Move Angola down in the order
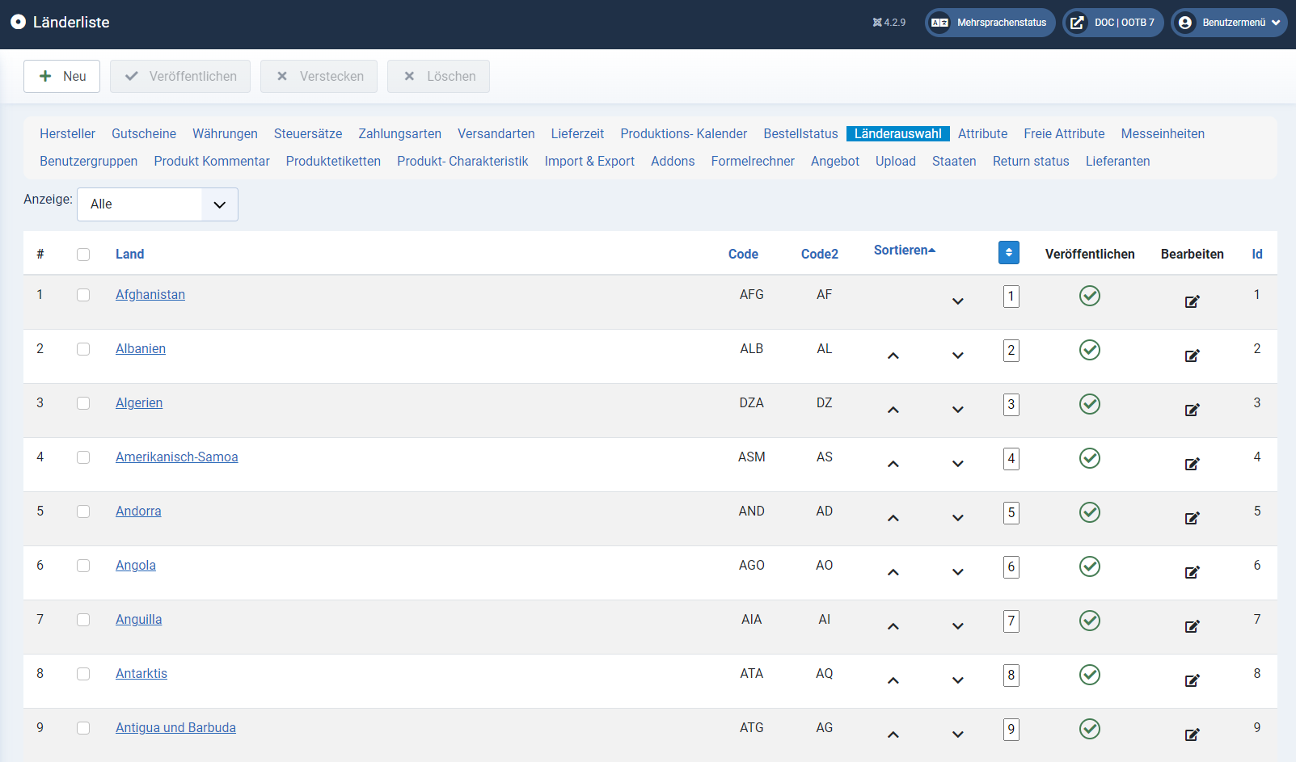The height and width of the screenshot is (762, 1296). 958,572
